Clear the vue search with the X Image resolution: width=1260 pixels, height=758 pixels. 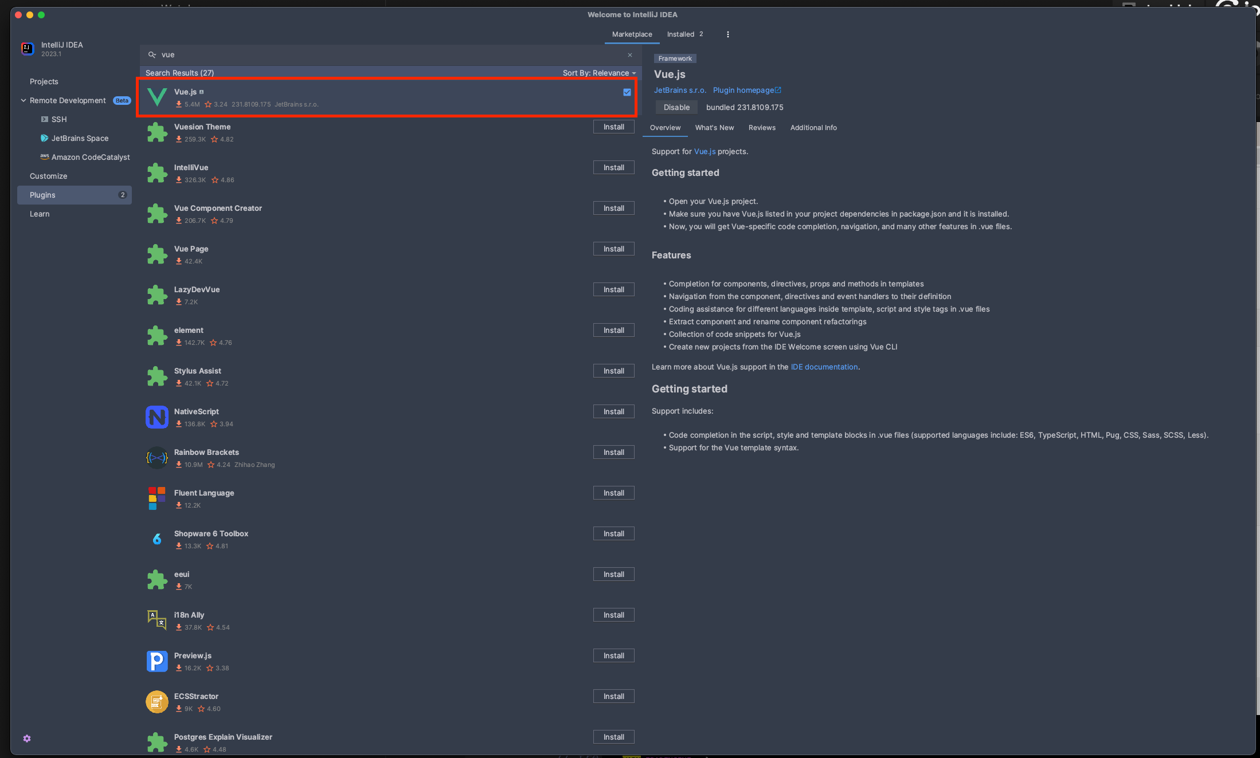[x=630, y=55]
